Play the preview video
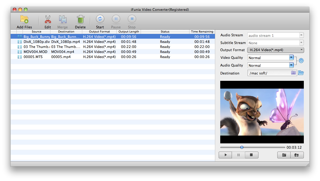 point(226,155)
